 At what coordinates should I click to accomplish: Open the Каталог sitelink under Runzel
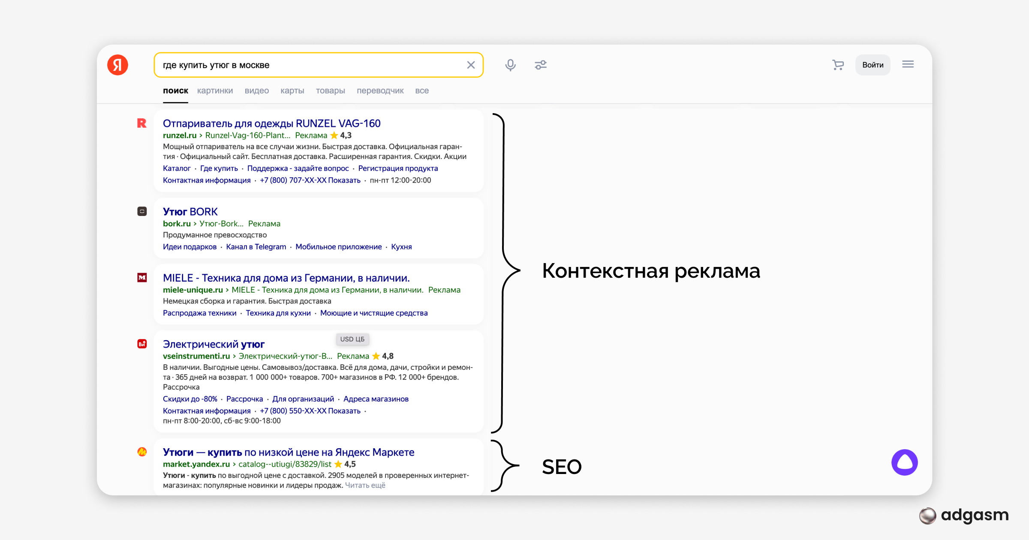coord(177,168)
